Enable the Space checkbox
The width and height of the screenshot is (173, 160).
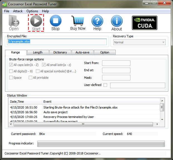pyautogui.click(x=11, y=78)
